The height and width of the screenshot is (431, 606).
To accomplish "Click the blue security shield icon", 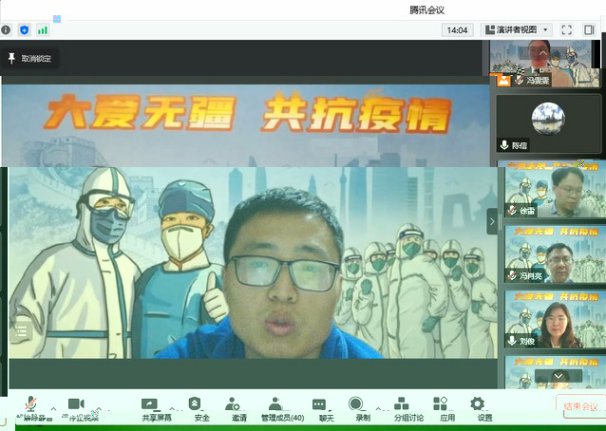I will click(x=25, y=29).
